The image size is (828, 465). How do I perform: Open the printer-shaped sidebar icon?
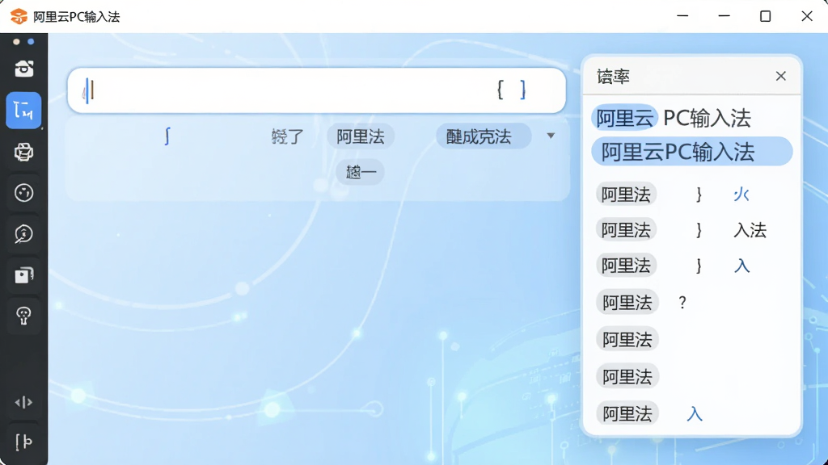(x=23, y=152)
